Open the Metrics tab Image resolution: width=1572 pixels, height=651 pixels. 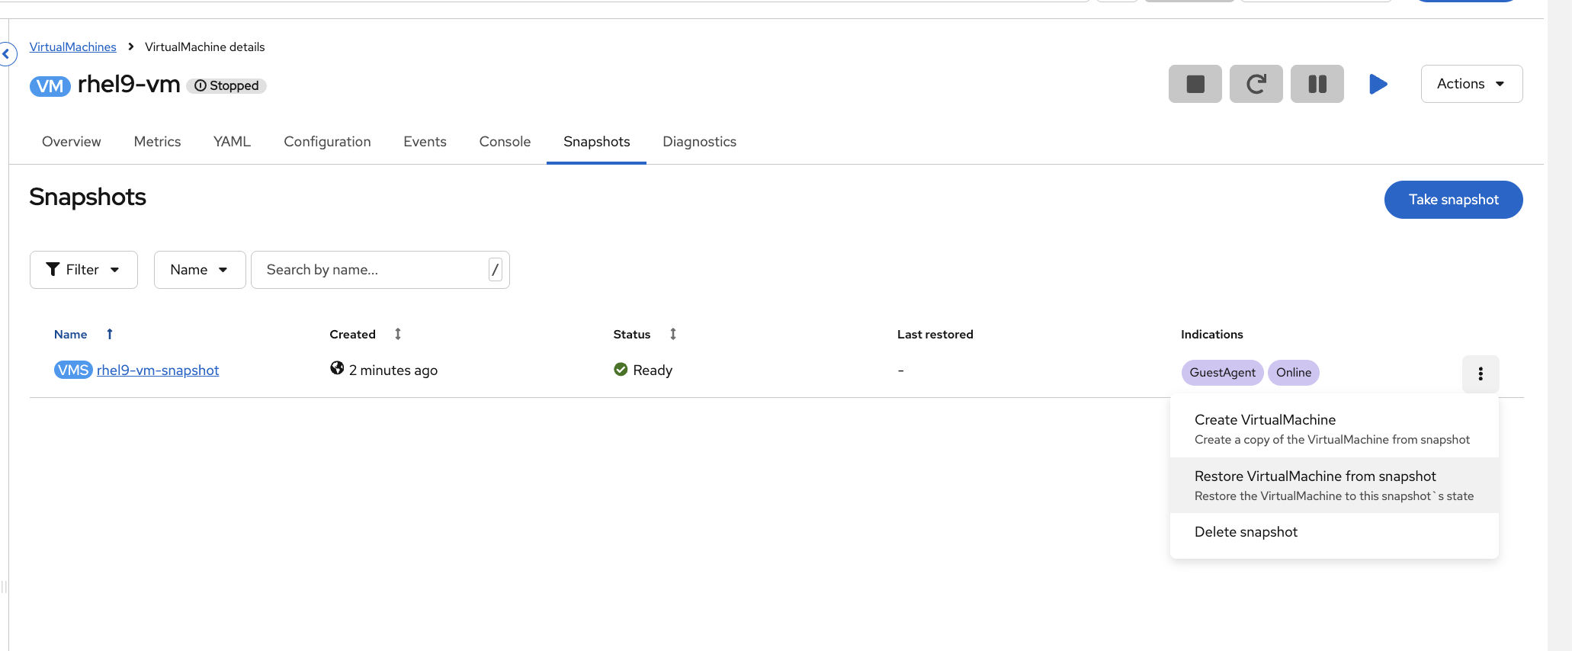[x=158, y=142]
